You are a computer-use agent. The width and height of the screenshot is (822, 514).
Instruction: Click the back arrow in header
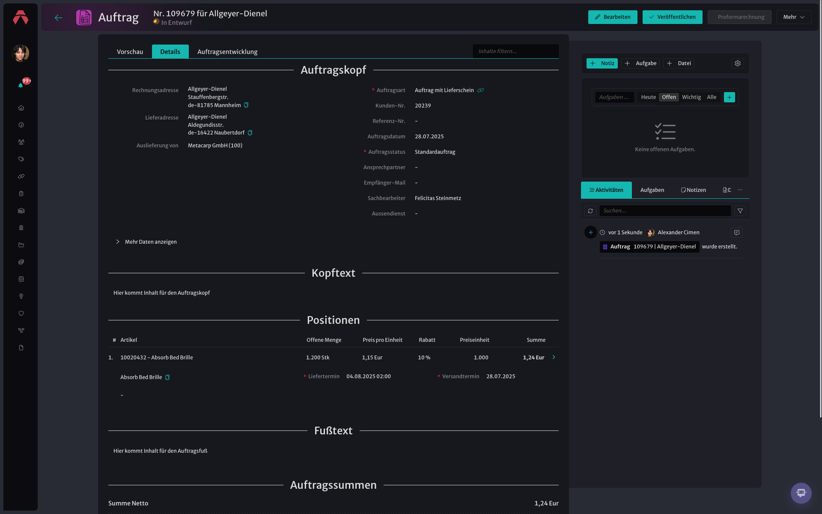[x=59, y=18]
